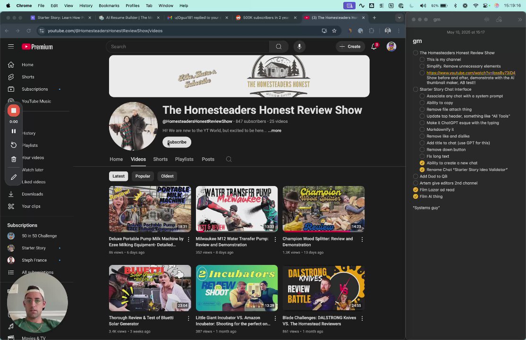Open DALSTRONG Knives Review Battle thumbnail

[323, 288]
